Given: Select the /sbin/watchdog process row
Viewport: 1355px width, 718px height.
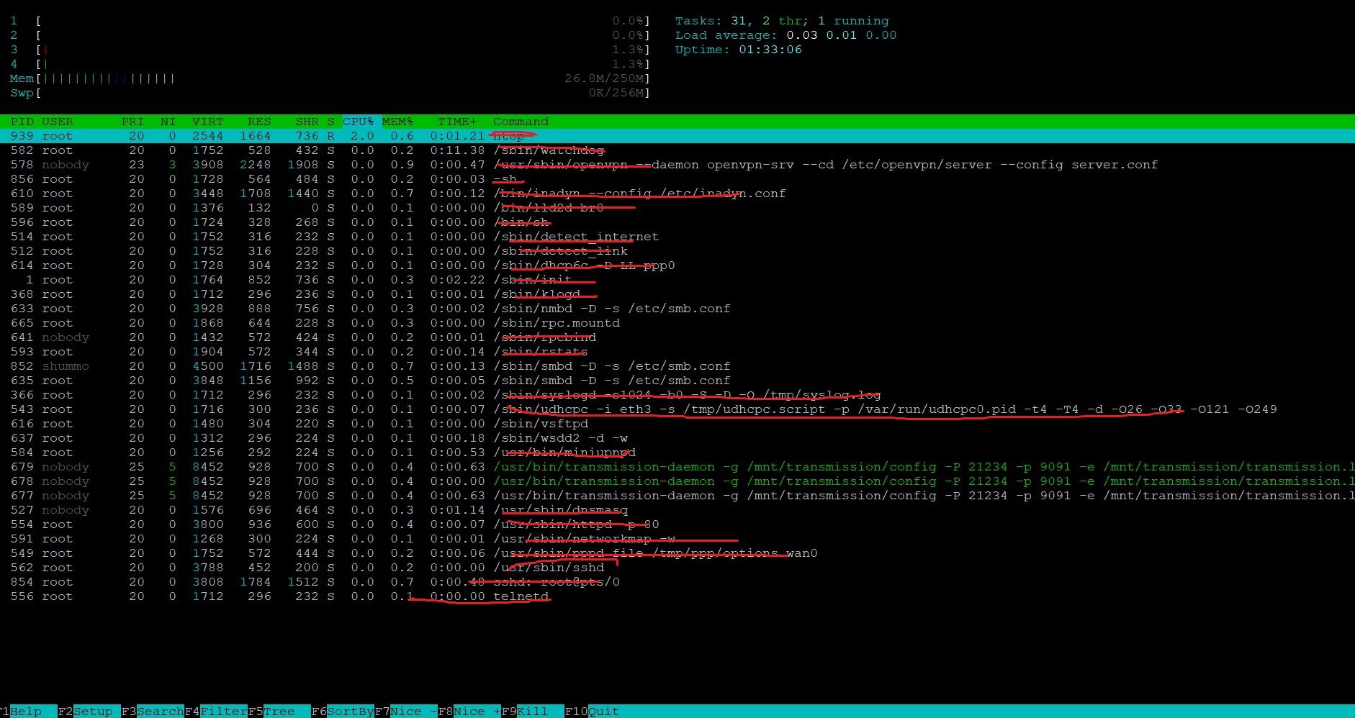Looking at the screenshot, I should pos(677,150).
